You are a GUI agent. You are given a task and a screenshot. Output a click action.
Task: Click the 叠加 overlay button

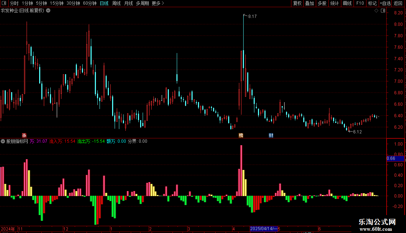click(309, 3)
